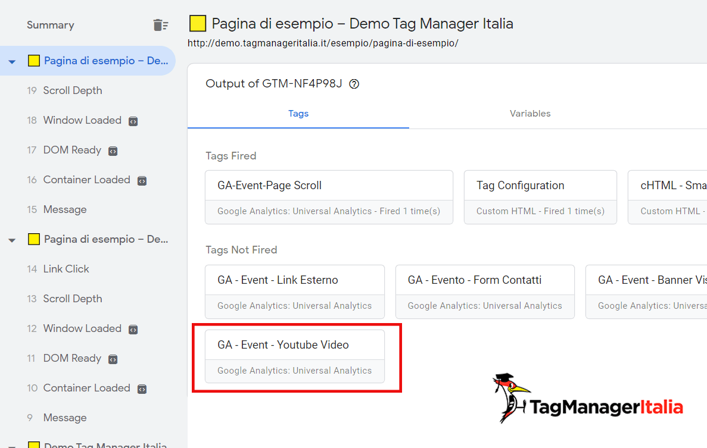This screenshot has height=448, width=707.
Task: Open GA - Event - Banner tag card
Action: click(x=646, y=292)
